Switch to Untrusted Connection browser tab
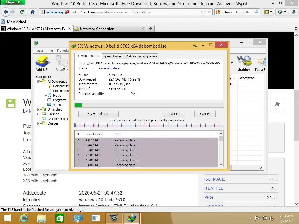The image size is (299, 224). (x=110, y=29)
